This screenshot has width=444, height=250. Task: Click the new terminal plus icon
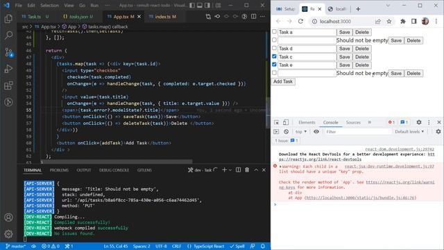tap(224, 169)
